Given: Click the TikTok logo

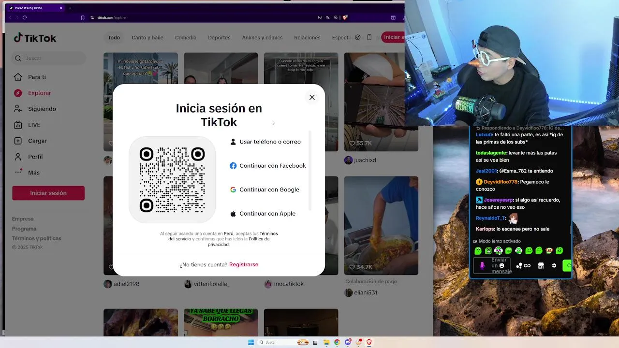Looking at the screenshot, I should (35, 38).
